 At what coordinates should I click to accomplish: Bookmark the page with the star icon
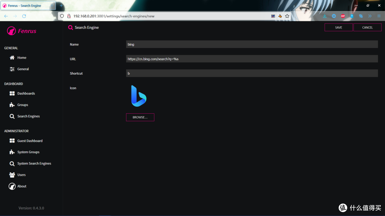point(287,16)
